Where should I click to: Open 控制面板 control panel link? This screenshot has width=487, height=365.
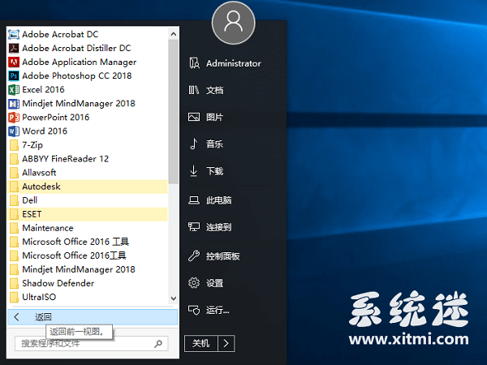point(222,256)
